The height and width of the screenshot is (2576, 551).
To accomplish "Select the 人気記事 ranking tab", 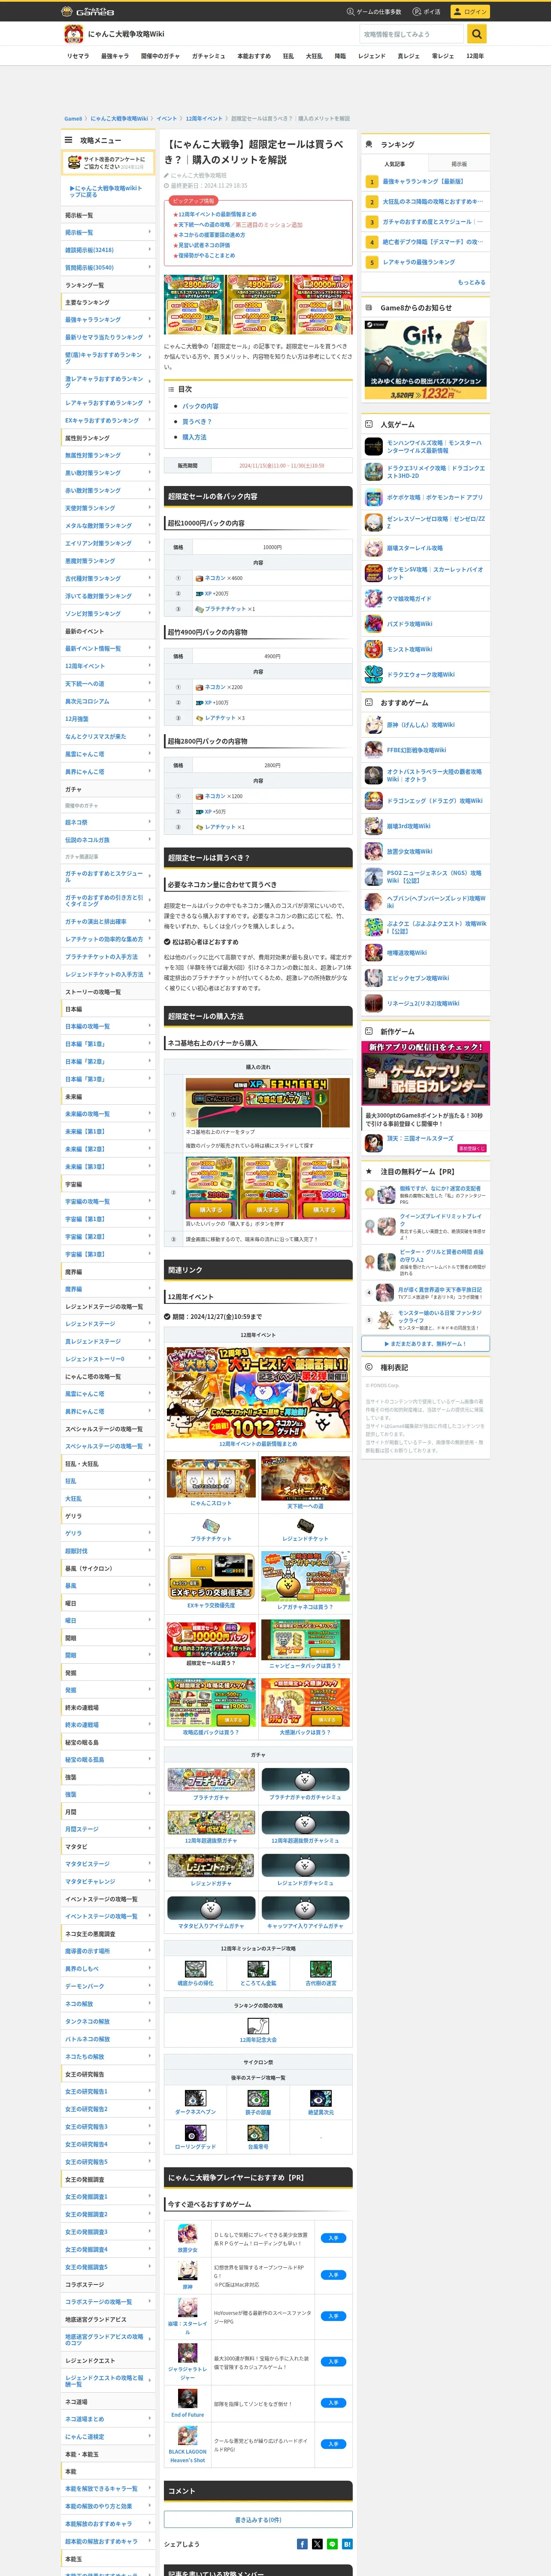I will click(395, 164).
